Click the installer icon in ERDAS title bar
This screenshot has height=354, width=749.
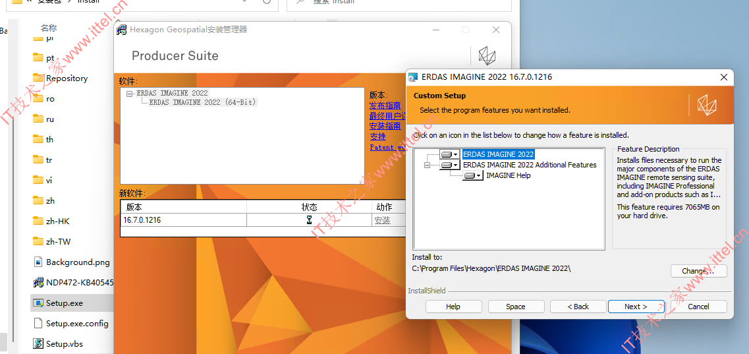tap(413, 77)
